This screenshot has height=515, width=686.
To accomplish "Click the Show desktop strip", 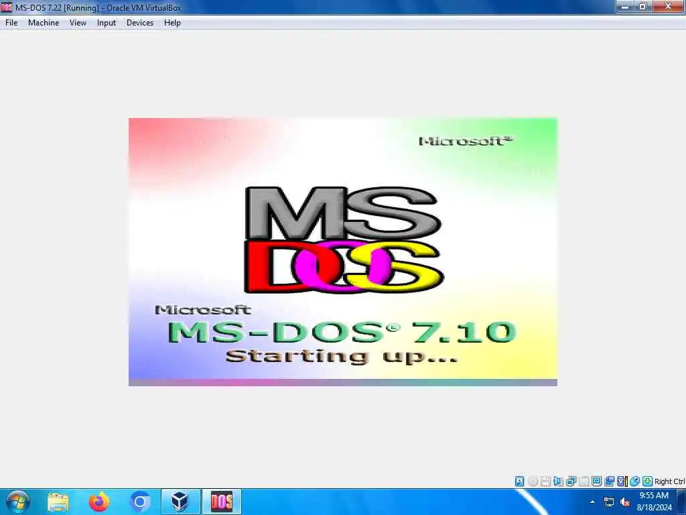I will click(681, 502).
